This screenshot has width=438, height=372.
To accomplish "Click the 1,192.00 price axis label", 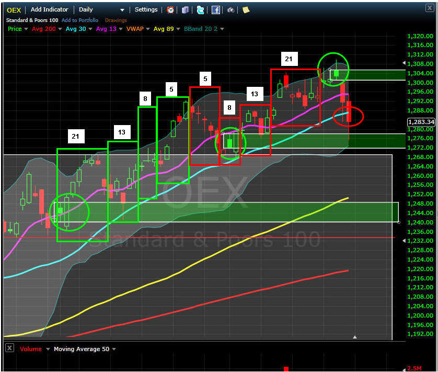I will click(420, 334).
